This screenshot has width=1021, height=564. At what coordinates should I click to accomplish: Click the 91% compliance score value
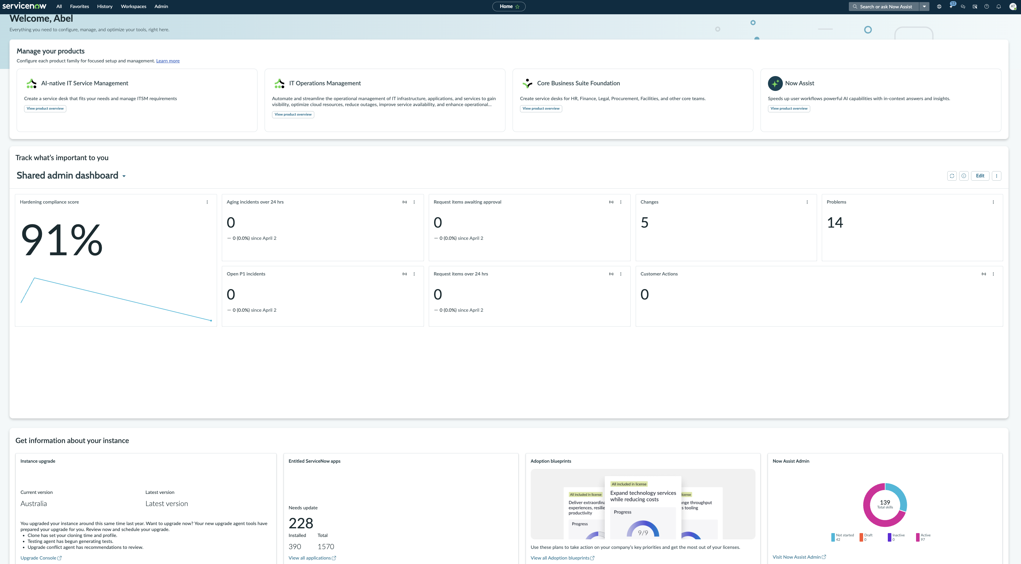click(62, 240)
